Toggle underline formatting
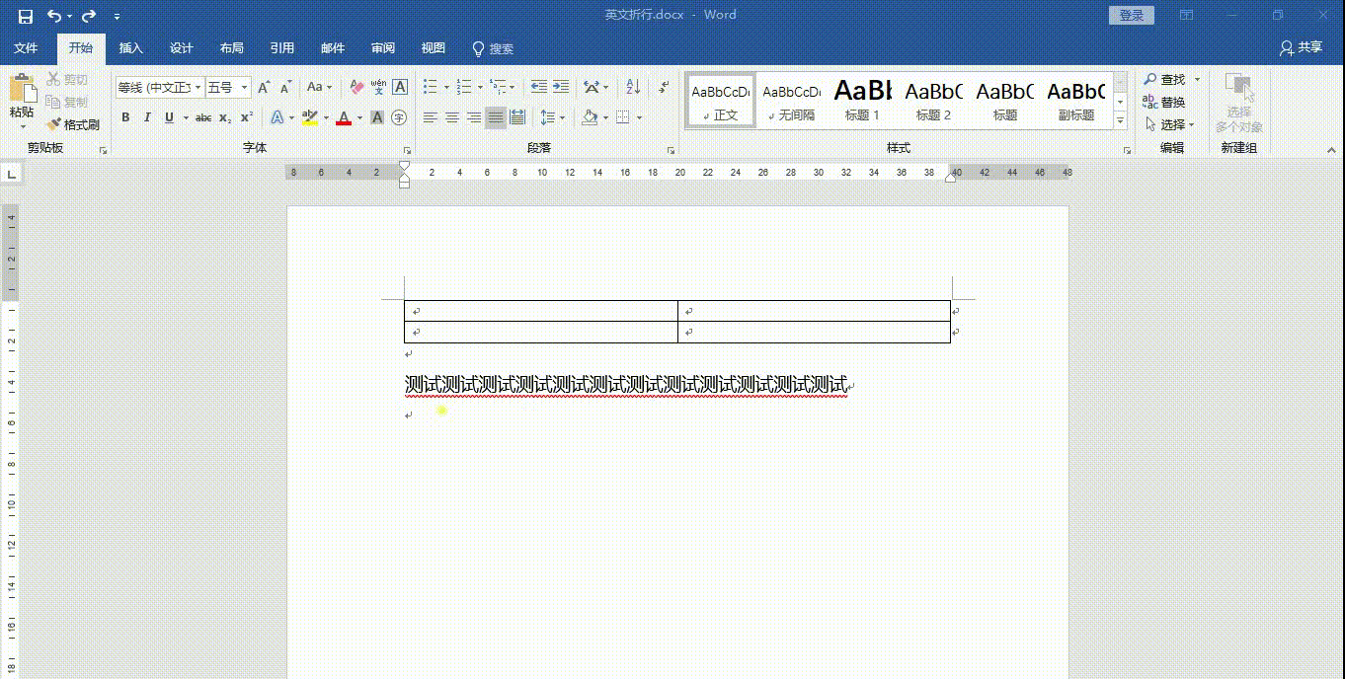 tap(169, 117)
